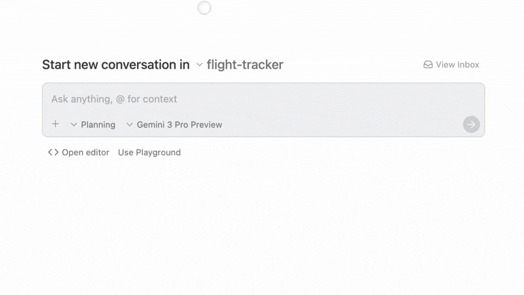Image resolution: width=524 pixels, height=295 pixels.
Task: Click empty composer bar space left of send
Action: pyautogui.click(x=341, y=125)
